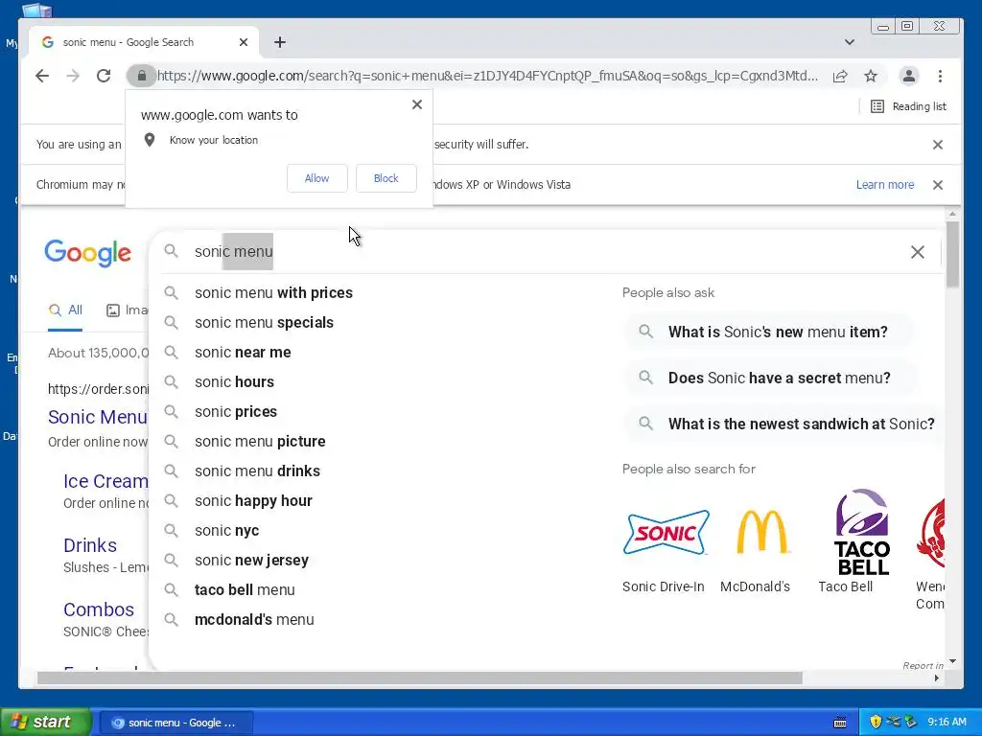The height and width of the screenshot is (736, 982).
Task: Click the network connection tray icon
Action: pyautogui.click(x=893, y=723)
